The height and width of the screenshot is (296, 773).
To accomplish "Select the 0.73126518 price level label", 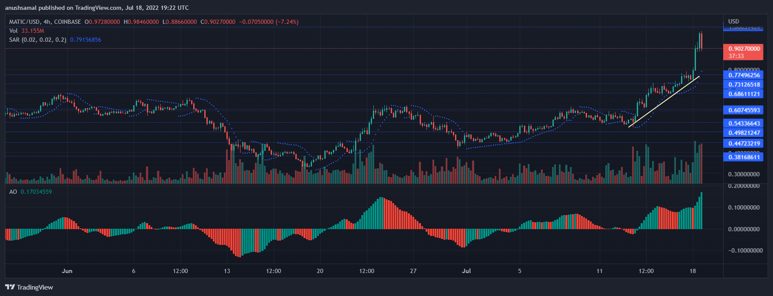I will click(743, 84).
